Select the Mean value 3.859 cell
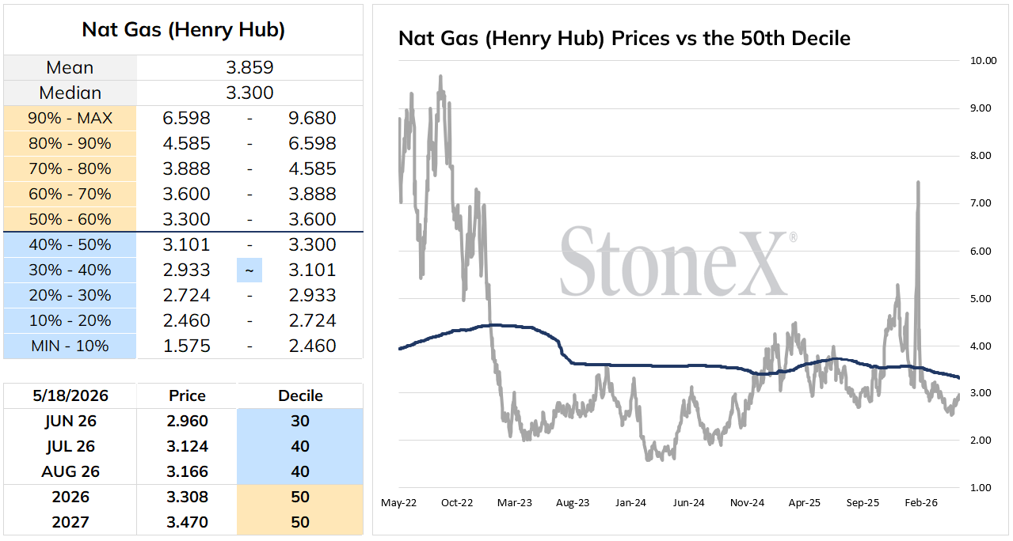The width and height of the screenshot is (1013, 541). (249, 68)
